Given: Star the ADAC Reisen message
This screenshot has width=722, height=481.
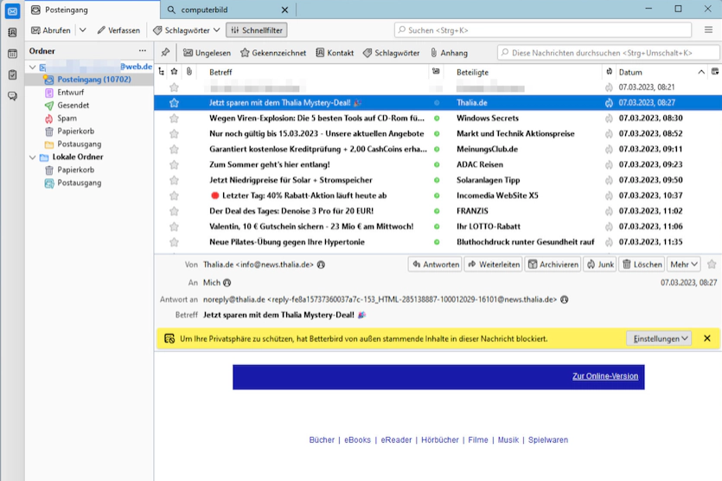Looking at the screenshot, I should 174,164.
